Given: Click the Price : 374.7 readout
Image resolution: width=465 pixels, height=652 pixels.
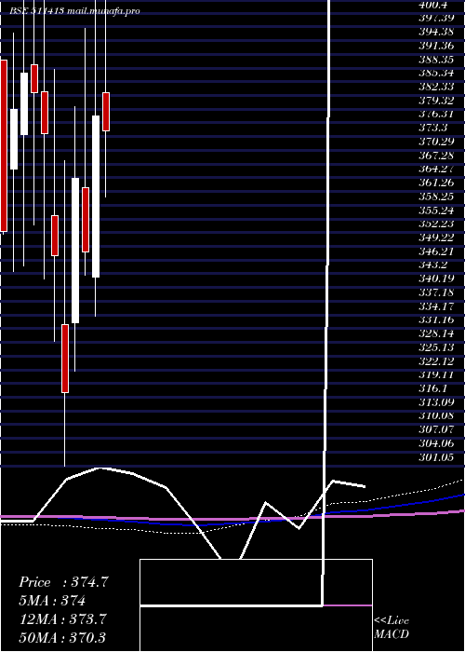Looking at the screenshot, I should tap(63, 582).
